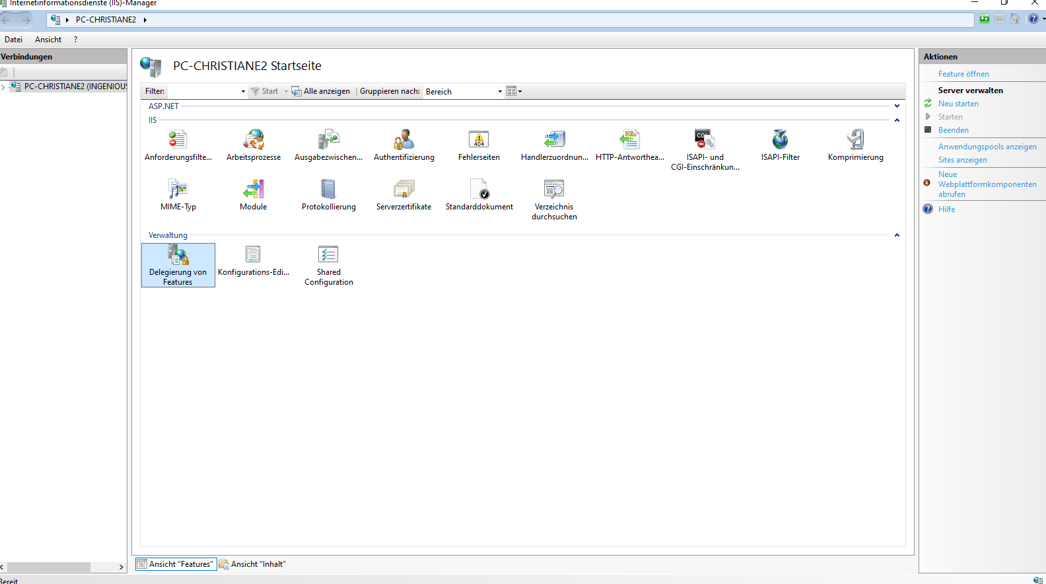Open the ISAPI-Filter feature
Image resolution: width=1046 pixels, height=584 pixels.
780,146
